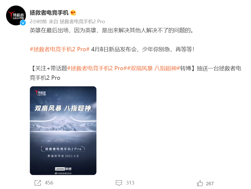Open the 2小时前 post timestamp
Image resolution: width=251 pixels, height=189 pixels.
(x=38, y=21)
